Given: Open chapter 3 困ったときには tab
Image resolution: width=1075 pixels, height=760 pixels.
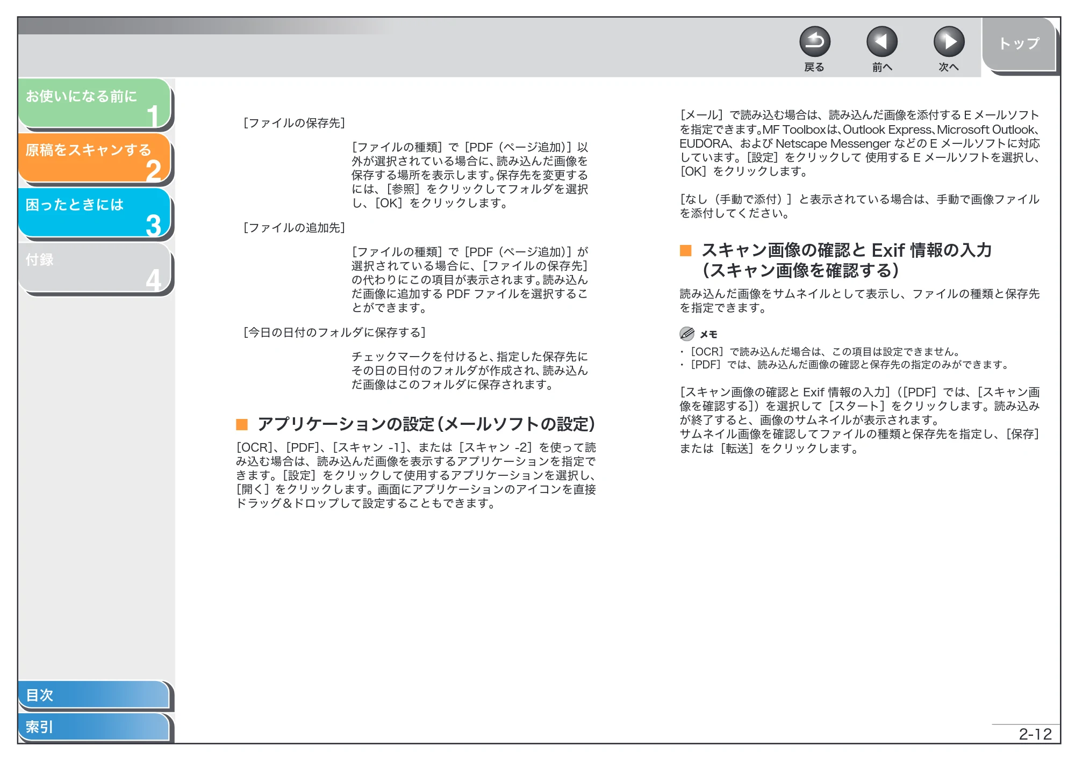Looking at the screenshot, I should tap(95, 213).
